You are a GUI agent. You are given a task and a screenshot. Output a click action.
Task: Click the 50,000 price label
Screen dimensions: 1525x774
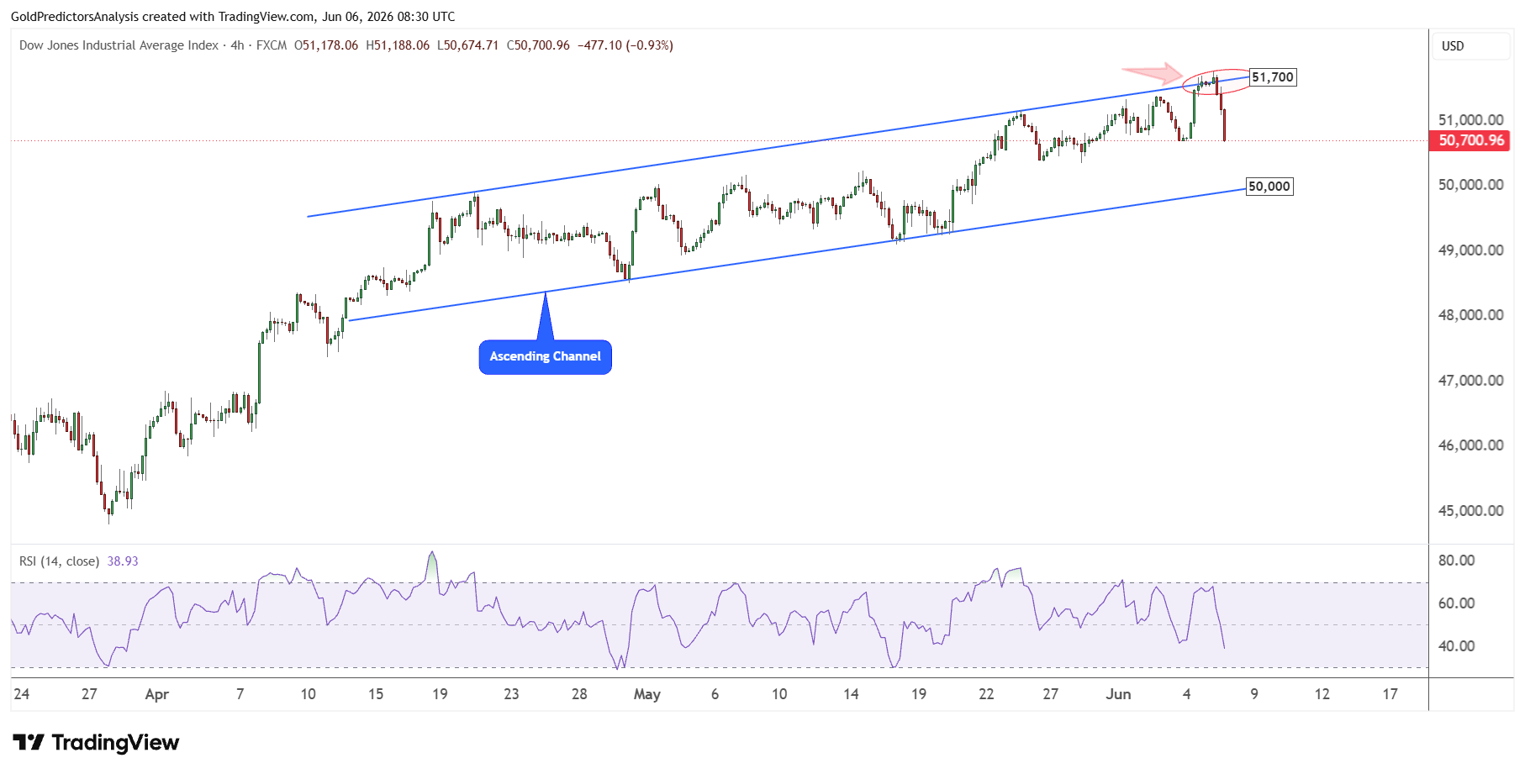[x=1269, y=187]
